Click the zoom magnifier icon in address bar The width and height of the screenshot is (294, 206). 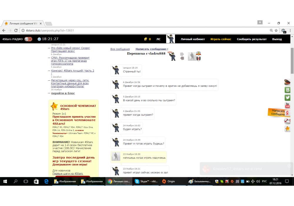click(x=271, y=30)
